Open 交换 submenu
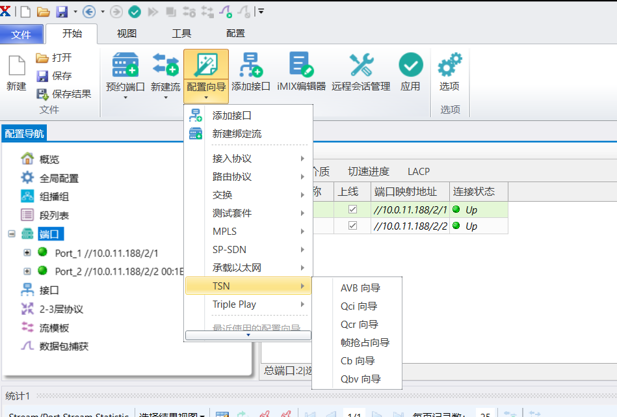The height and width of the screenshot is (417, 617). (248, 195)
